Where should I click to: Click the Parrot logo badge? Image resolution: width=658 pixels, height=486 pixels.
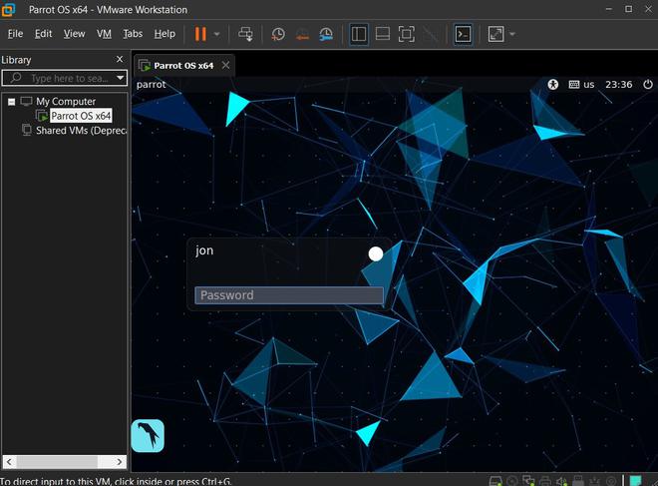pos(148,435)
